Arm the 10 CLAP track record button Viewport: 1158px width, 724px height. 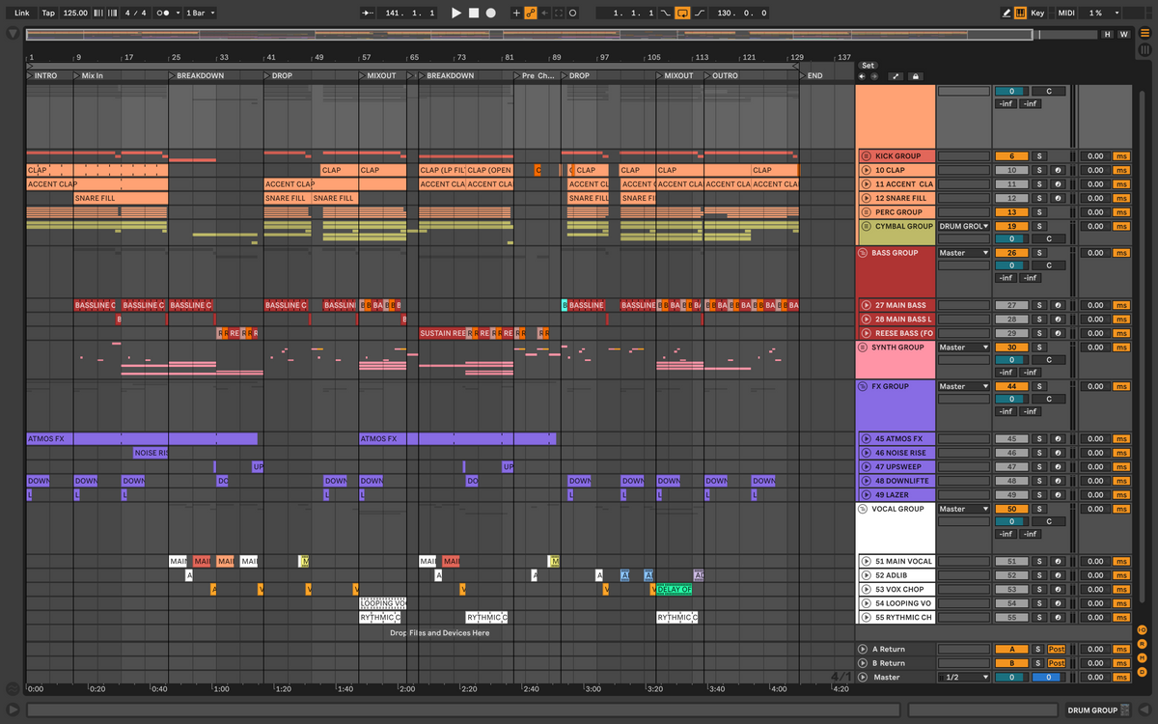pos(1058,170)
